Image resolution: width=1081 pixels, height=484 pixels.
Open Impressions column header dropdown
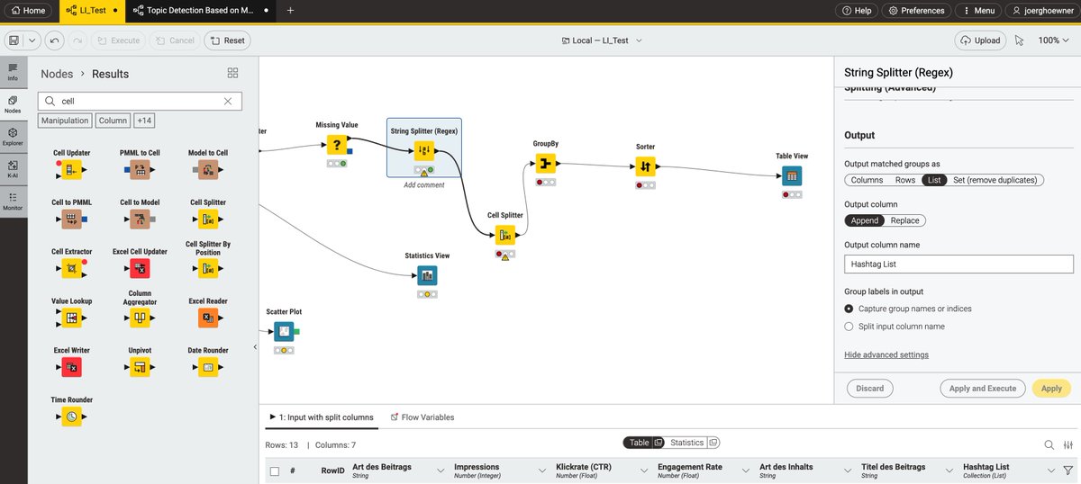point(541,471)
